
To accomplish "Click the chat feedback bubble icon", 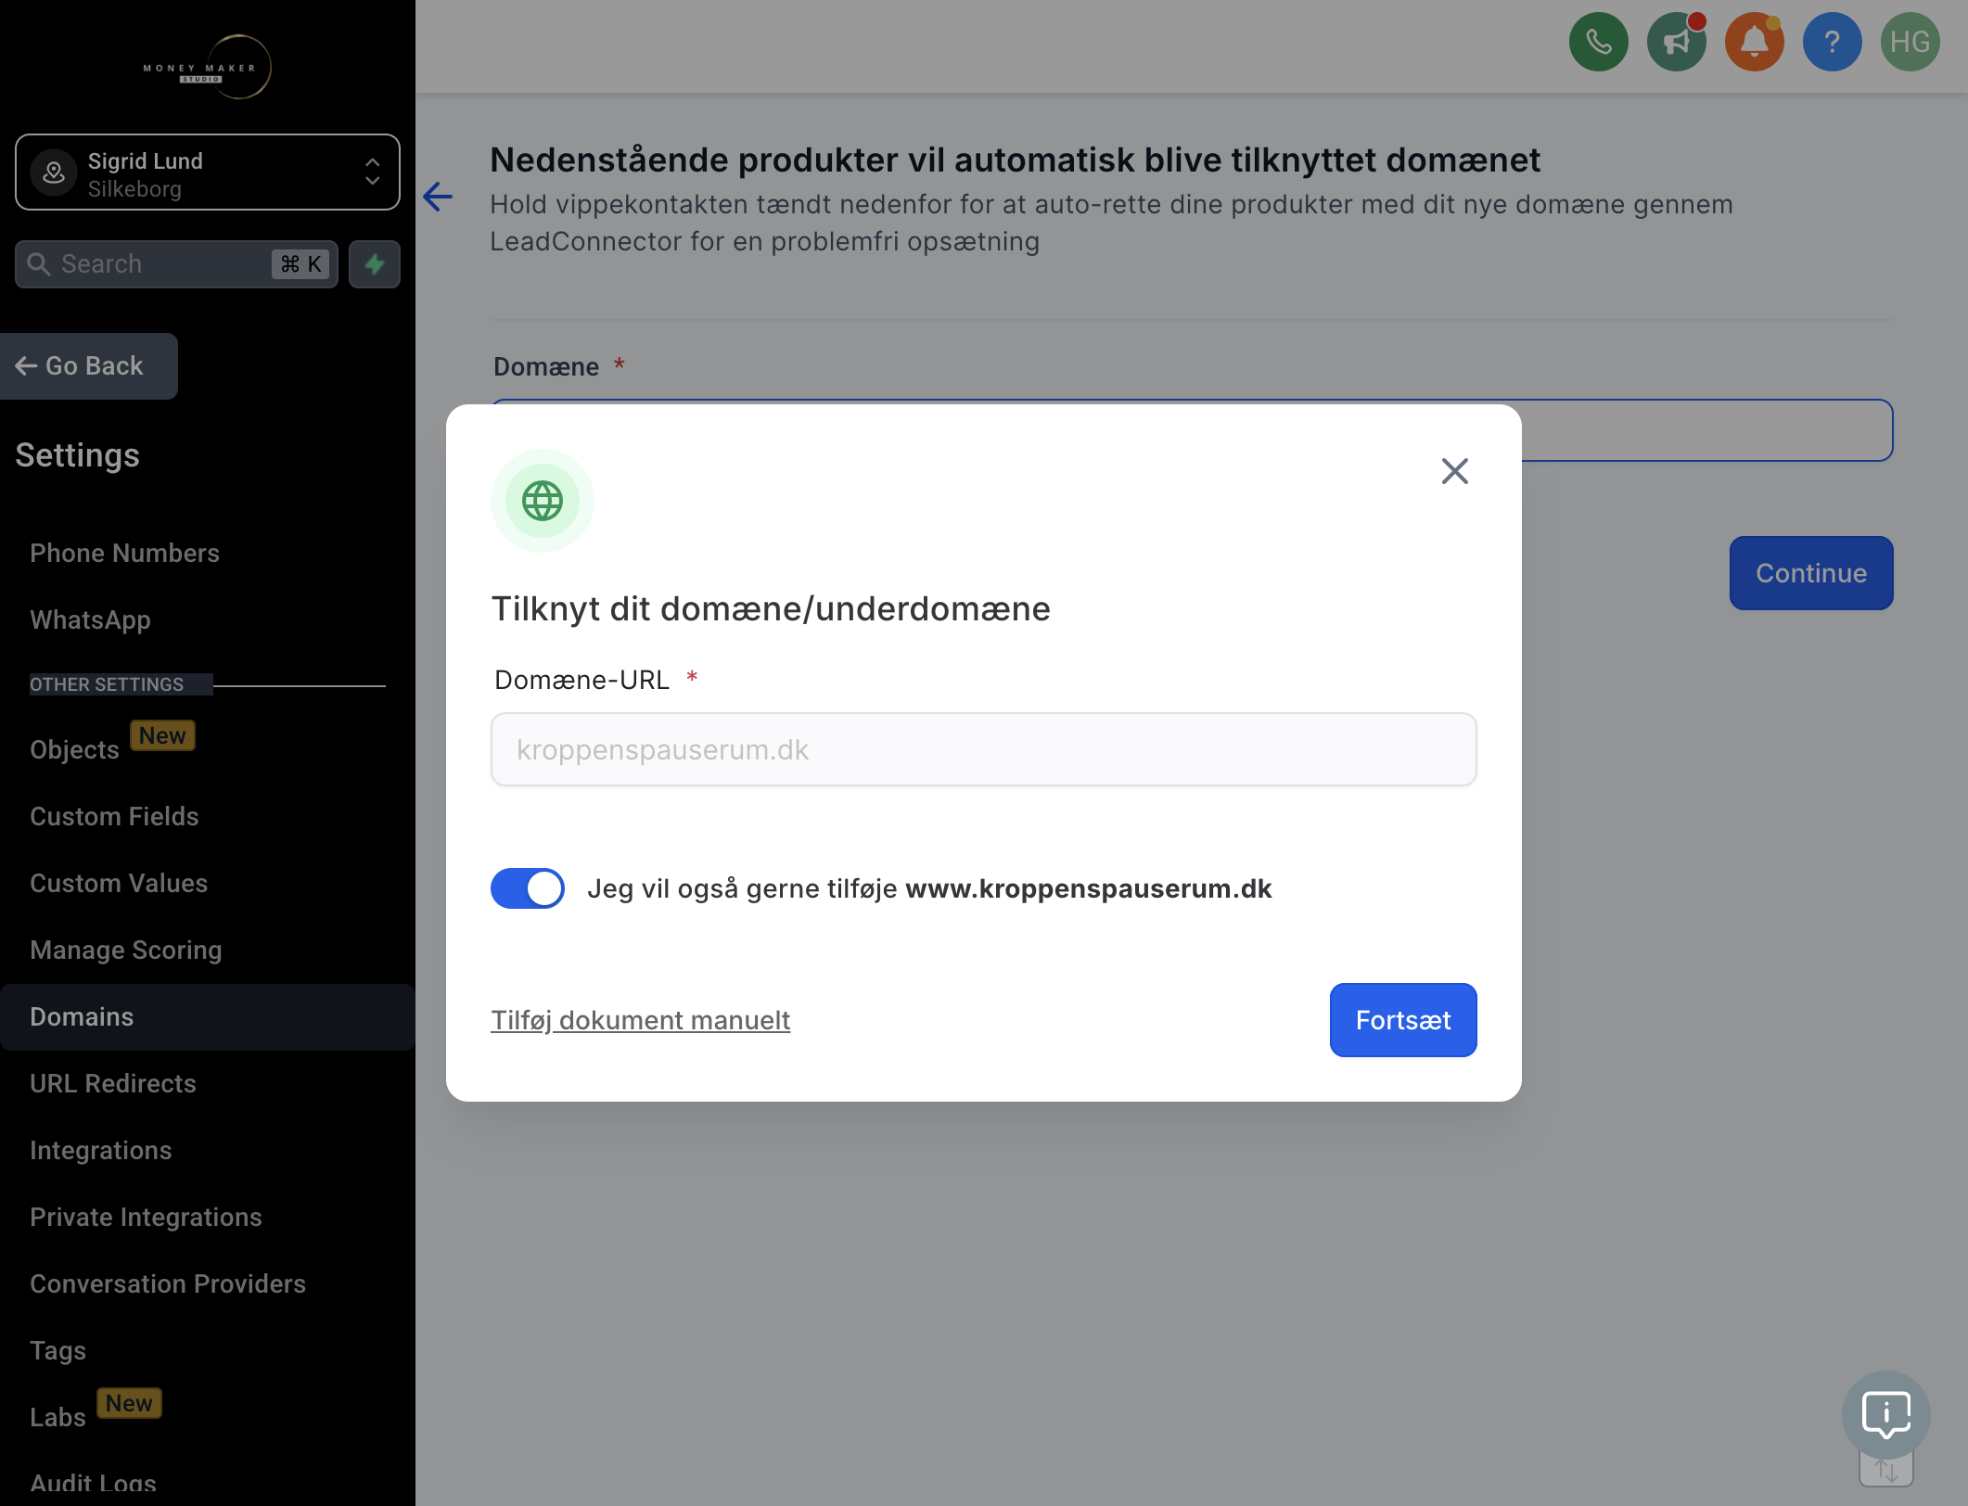I will (1885, 1415).
